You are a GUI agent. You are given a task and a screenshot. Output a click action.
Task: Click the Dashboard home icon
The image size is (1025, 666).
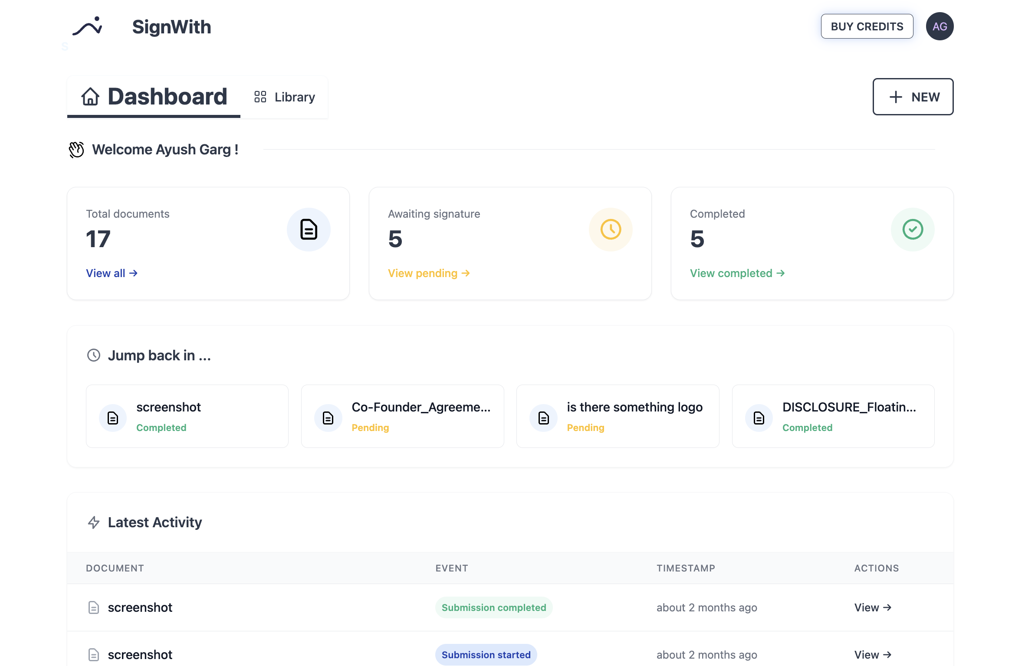coord(90,96)
